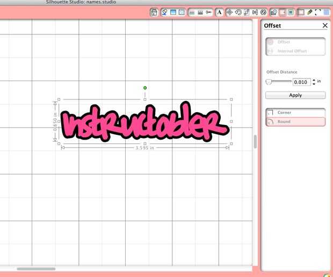The width and height of the screenshot is (333, 277).
Task: Click the bottom-right selection handle
Action: pos(231,144)
